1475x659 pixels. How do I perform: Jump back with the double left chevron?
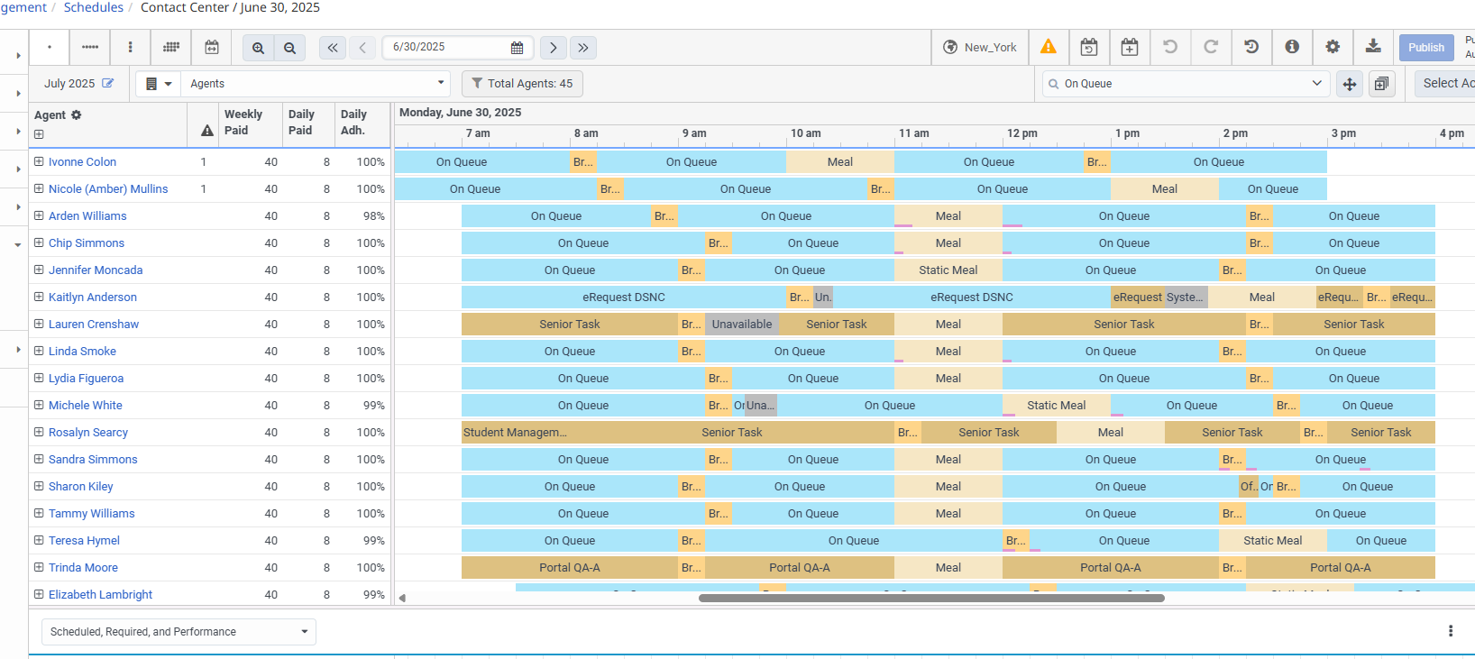point(333,48)
